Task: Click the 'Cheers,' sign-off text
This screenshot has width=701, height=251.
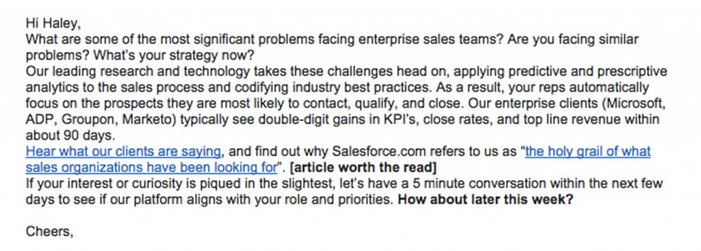Action: pyautogui.click(x=49, y=231)
